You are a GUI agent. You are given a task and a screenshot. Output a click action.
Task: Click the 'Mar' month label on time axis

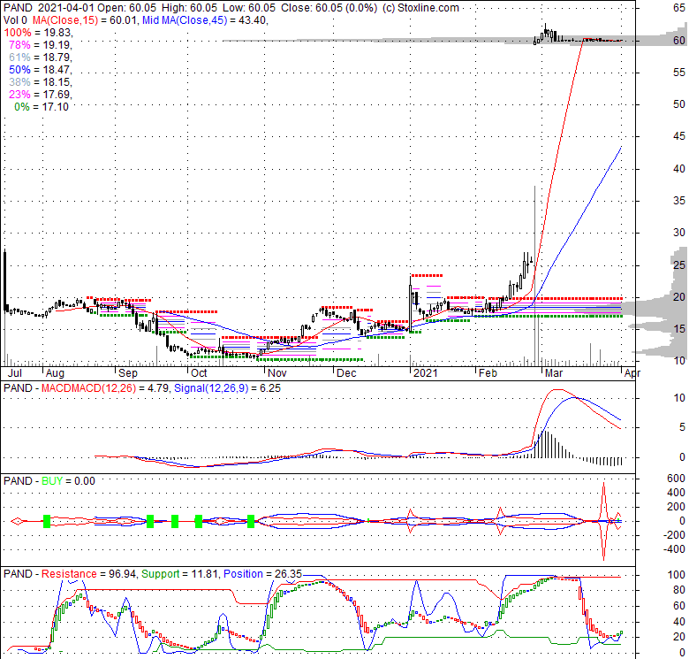(x=554, y=373)
